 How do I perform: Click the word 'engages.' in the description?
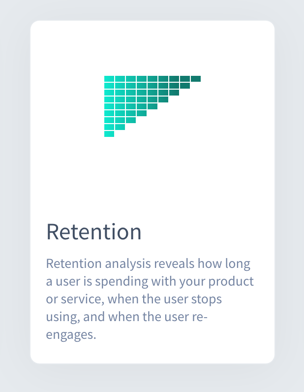coord(71,334)
